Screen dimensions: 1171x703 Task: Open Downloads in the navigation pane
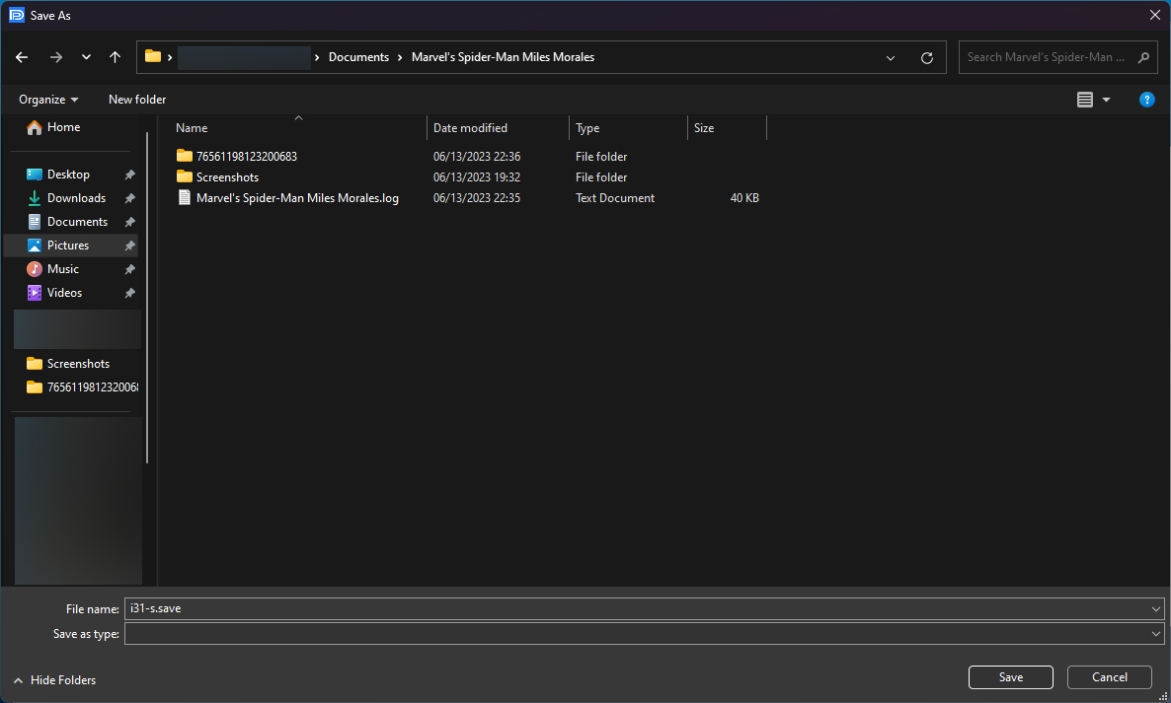tap(76, 198)
